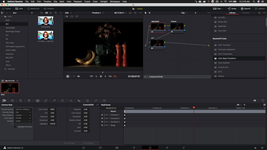Viewport: 267px width, 150px height.
Task: Switch to the Settings tab in OpenFX
Action: click(245, 13)
